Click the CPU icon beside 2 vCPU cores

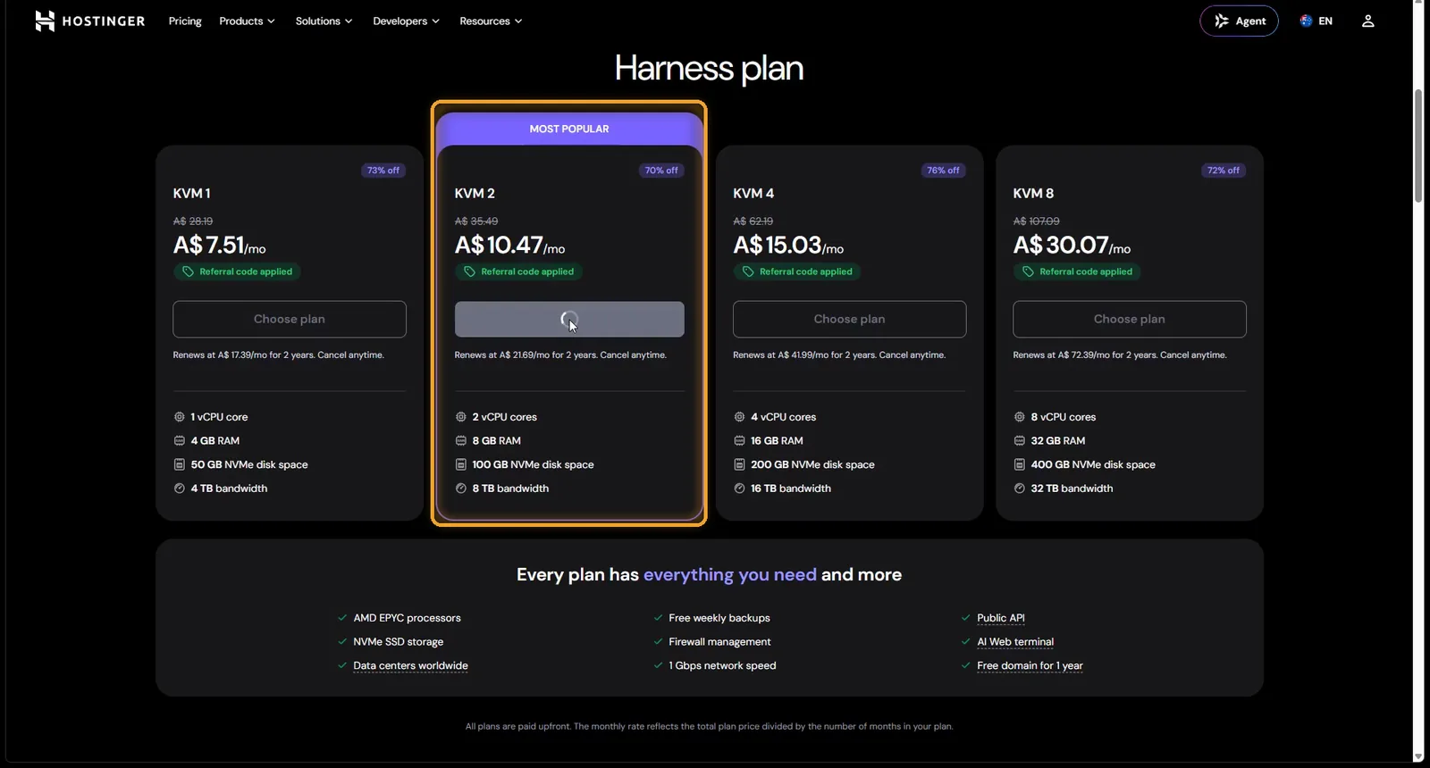pyautogui.click(x=461, y=417)
